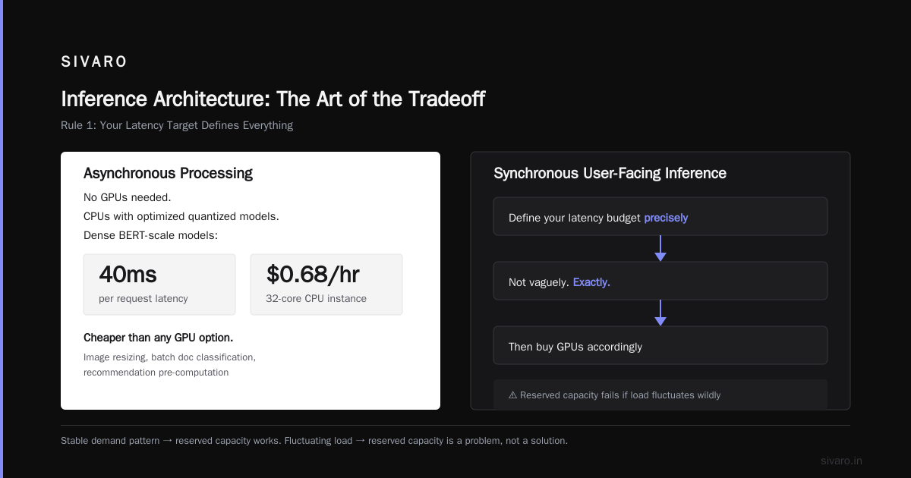
Task: Select the Asynchronous Processing heading
Action: [168, 173]
